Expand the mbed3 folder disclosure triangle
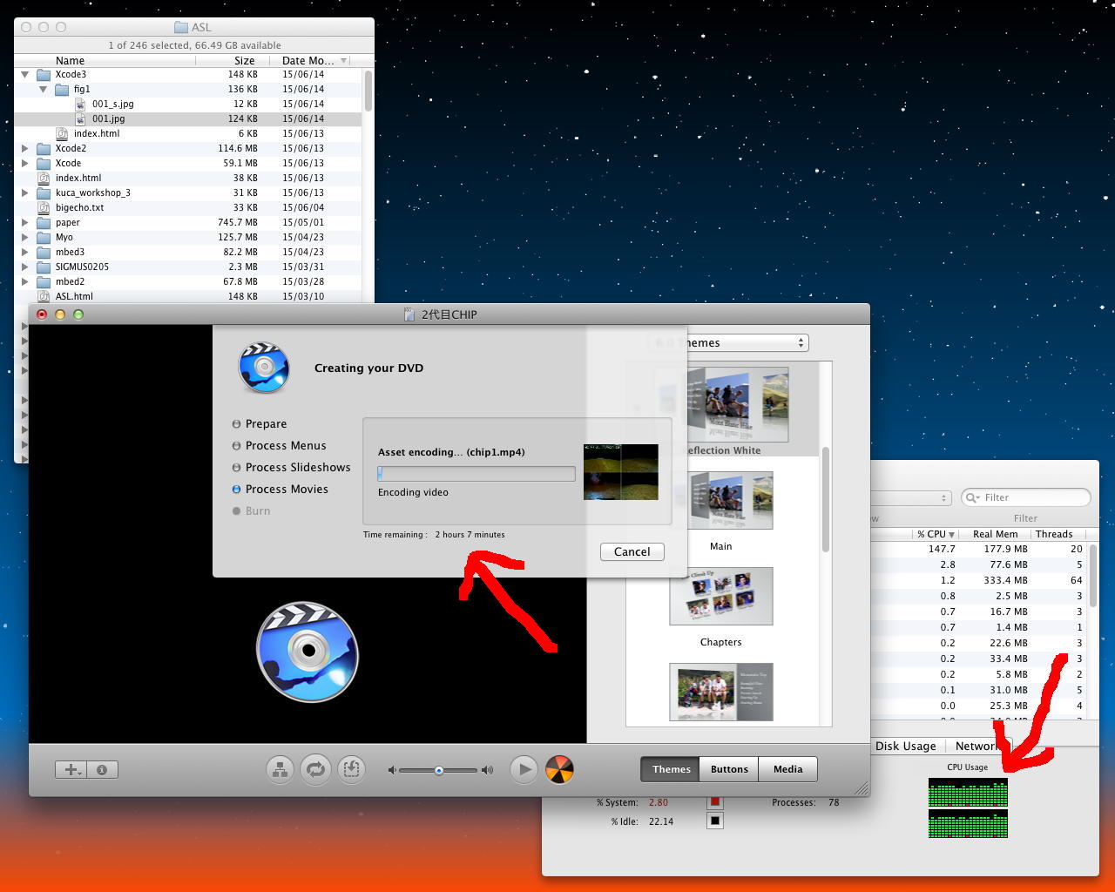 25,252
